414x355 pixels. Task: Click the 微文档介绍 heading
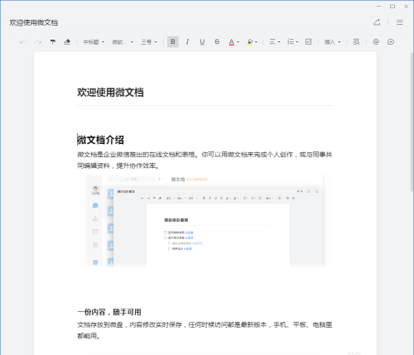[100, 140]
